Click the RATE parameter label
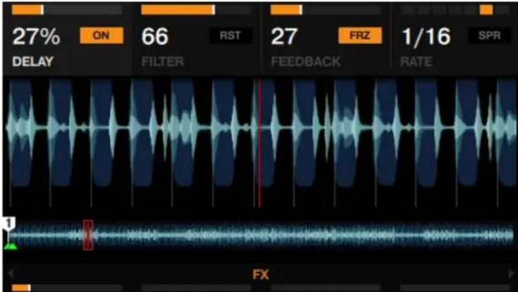The height and width of the screenshot is (292, 518). click(416, 62)
